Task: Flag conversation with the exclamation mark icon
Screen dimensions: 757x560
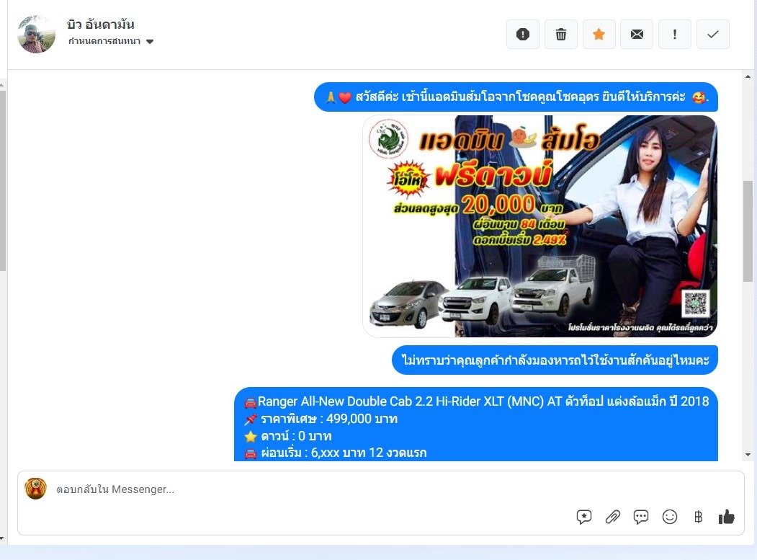Action: 675,35
